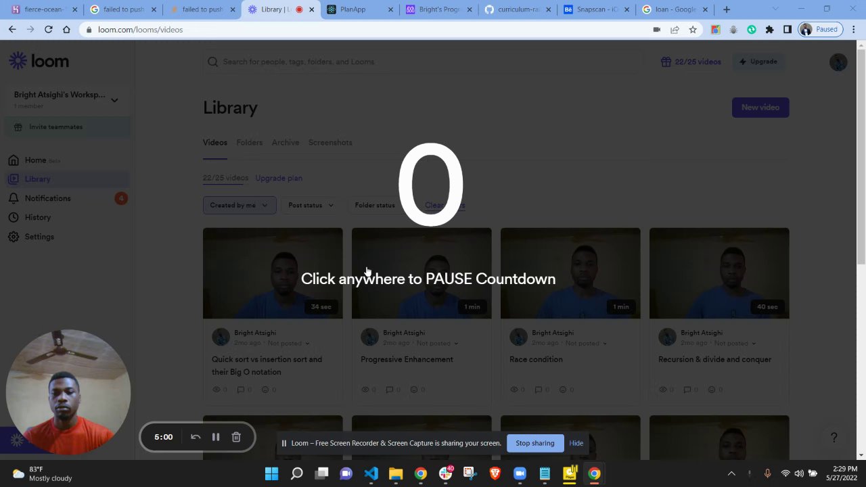Screen dimensions: 866x487
Task: Click the help question mark button
Action: 834,438
